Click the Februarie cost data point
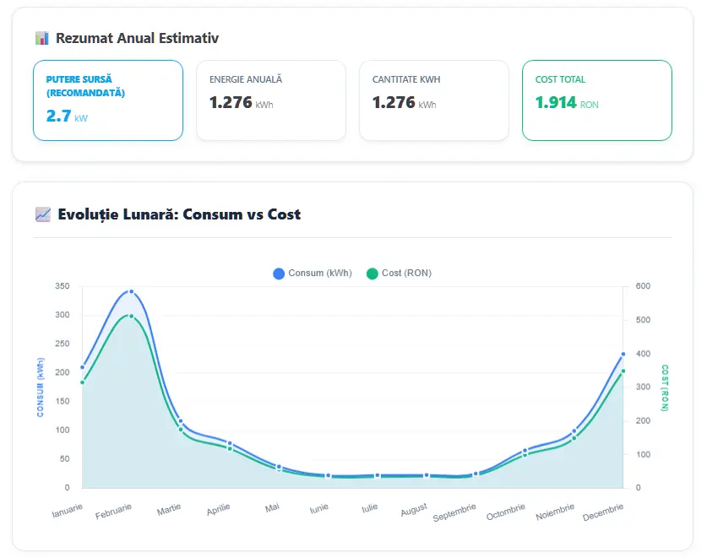 click(131, 316)
